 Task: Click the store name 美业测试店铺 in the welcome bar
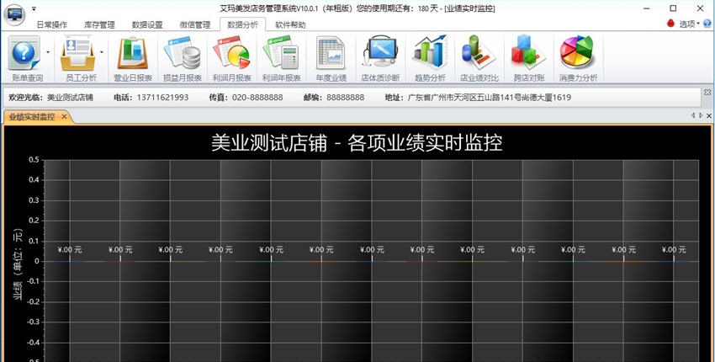pos(70,97)
